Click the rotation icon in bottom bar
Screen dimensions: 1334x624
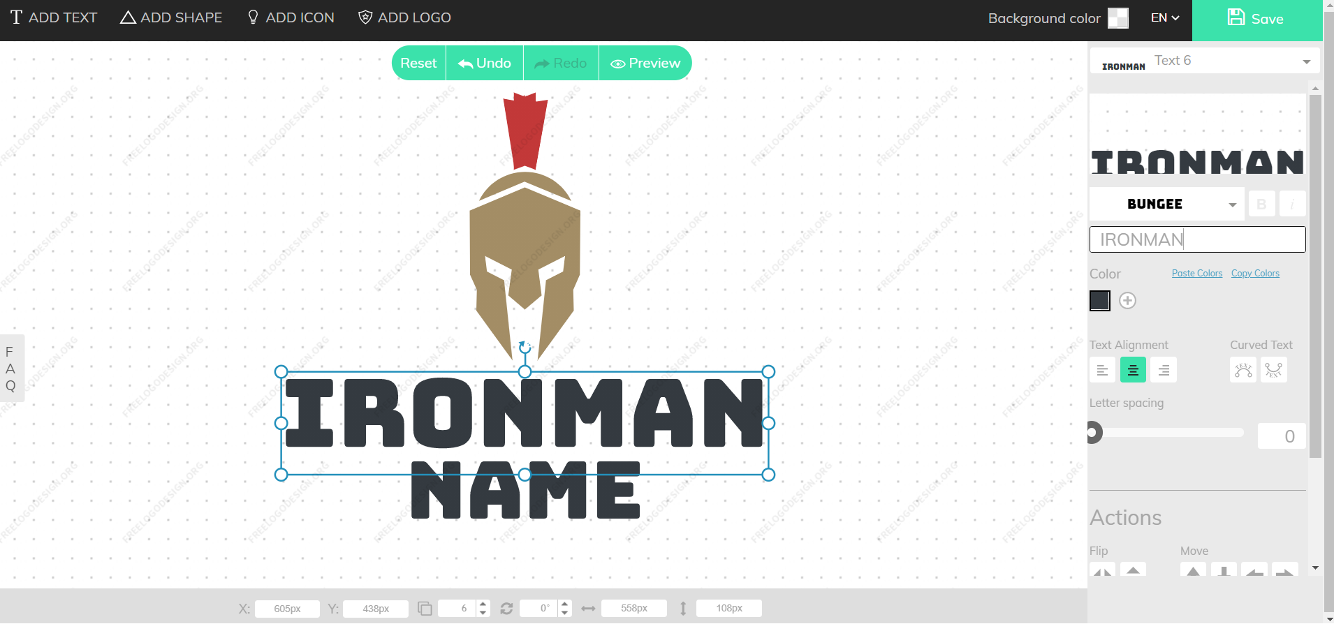click(x=507, y=609)
